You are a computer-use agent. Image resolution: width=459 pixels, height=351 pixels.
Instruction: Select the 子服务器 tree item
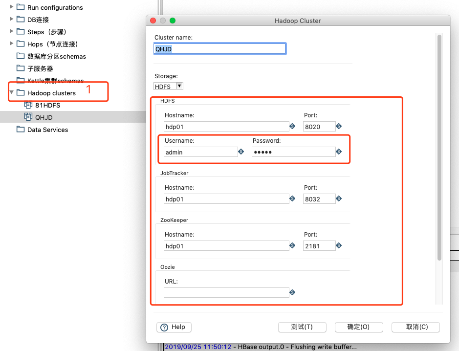(x=40, y=68)
